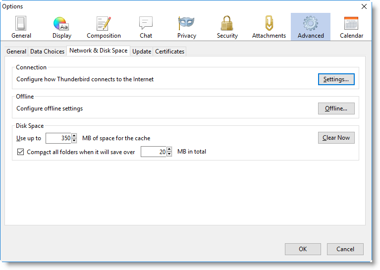
Task: Open the Composition pane icon
Action: [x=104, y=24]
